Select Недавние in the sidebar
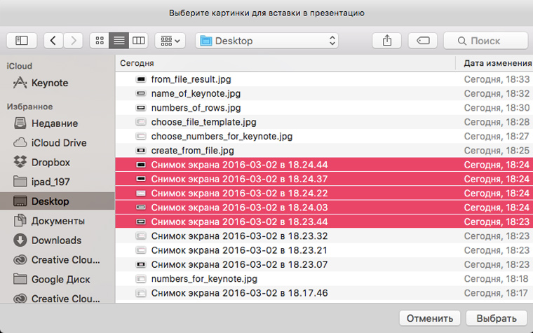This screenshot has width=533, height=333. [54, 123]
